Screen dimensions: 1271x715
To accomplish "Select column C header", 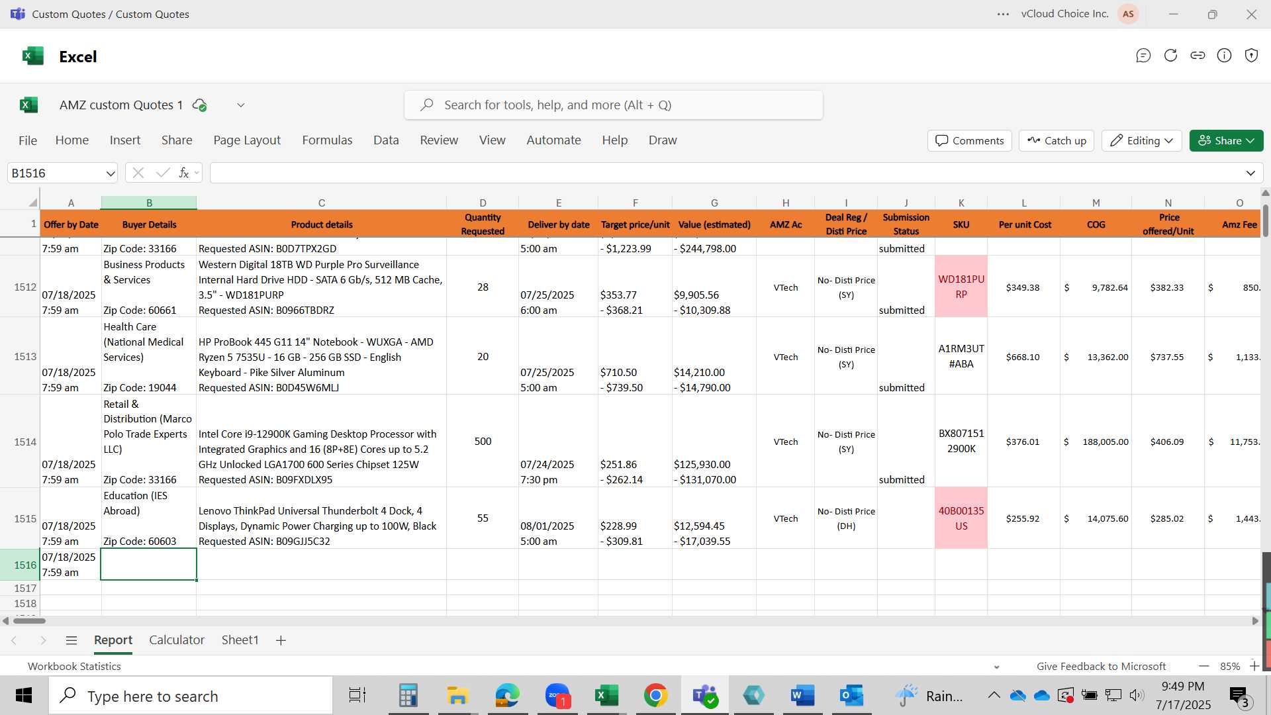I will pyautogui.click(x=321, y=203).
